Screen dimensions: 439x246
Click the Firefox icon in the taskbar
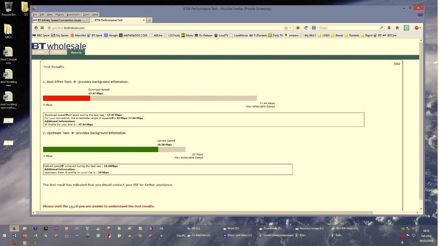pos(14,228)
